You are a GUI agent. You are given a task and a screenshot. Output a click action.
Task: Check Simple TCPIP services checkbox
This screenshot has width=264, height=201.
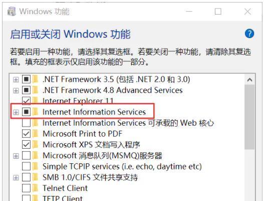[x=26, y=166]
